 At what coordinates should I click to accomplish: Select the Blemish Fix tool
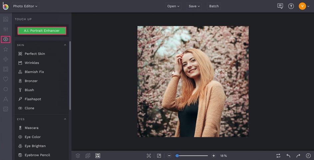click(34, 72)
